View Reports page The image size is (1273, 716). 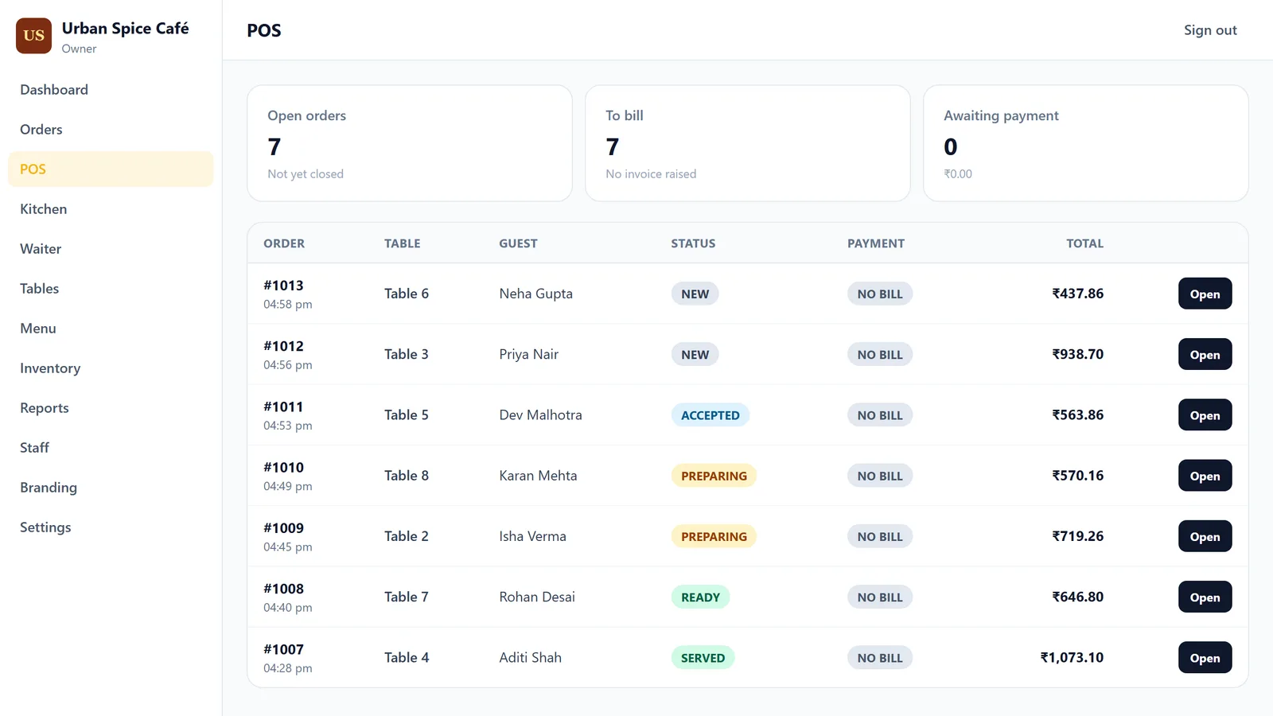(x=111, y=408)
